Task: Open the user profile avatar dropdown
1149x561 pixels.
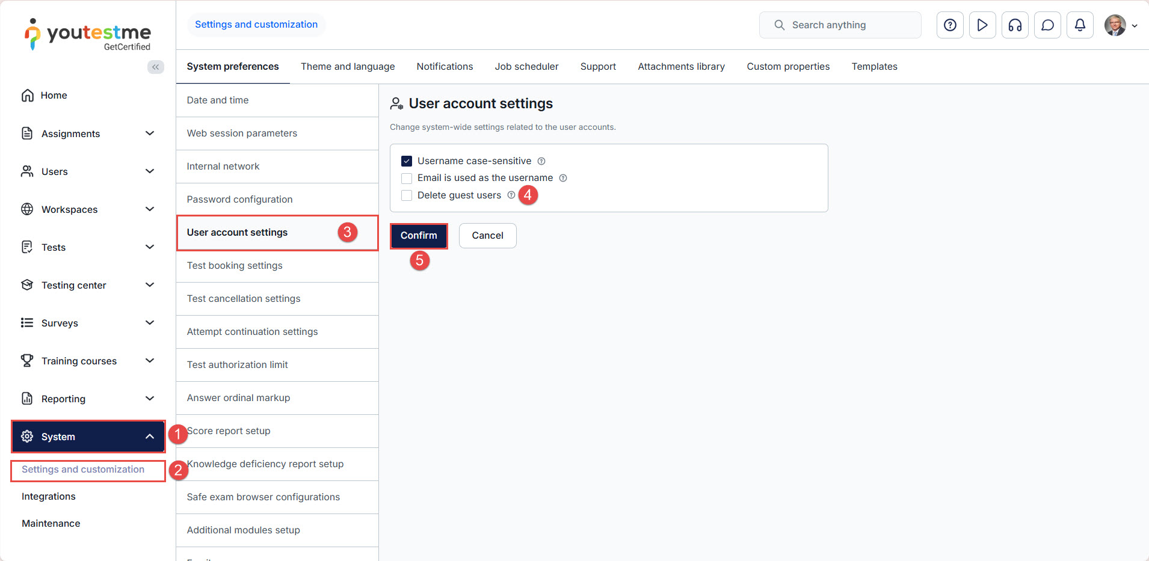Action: (1120, 25)
